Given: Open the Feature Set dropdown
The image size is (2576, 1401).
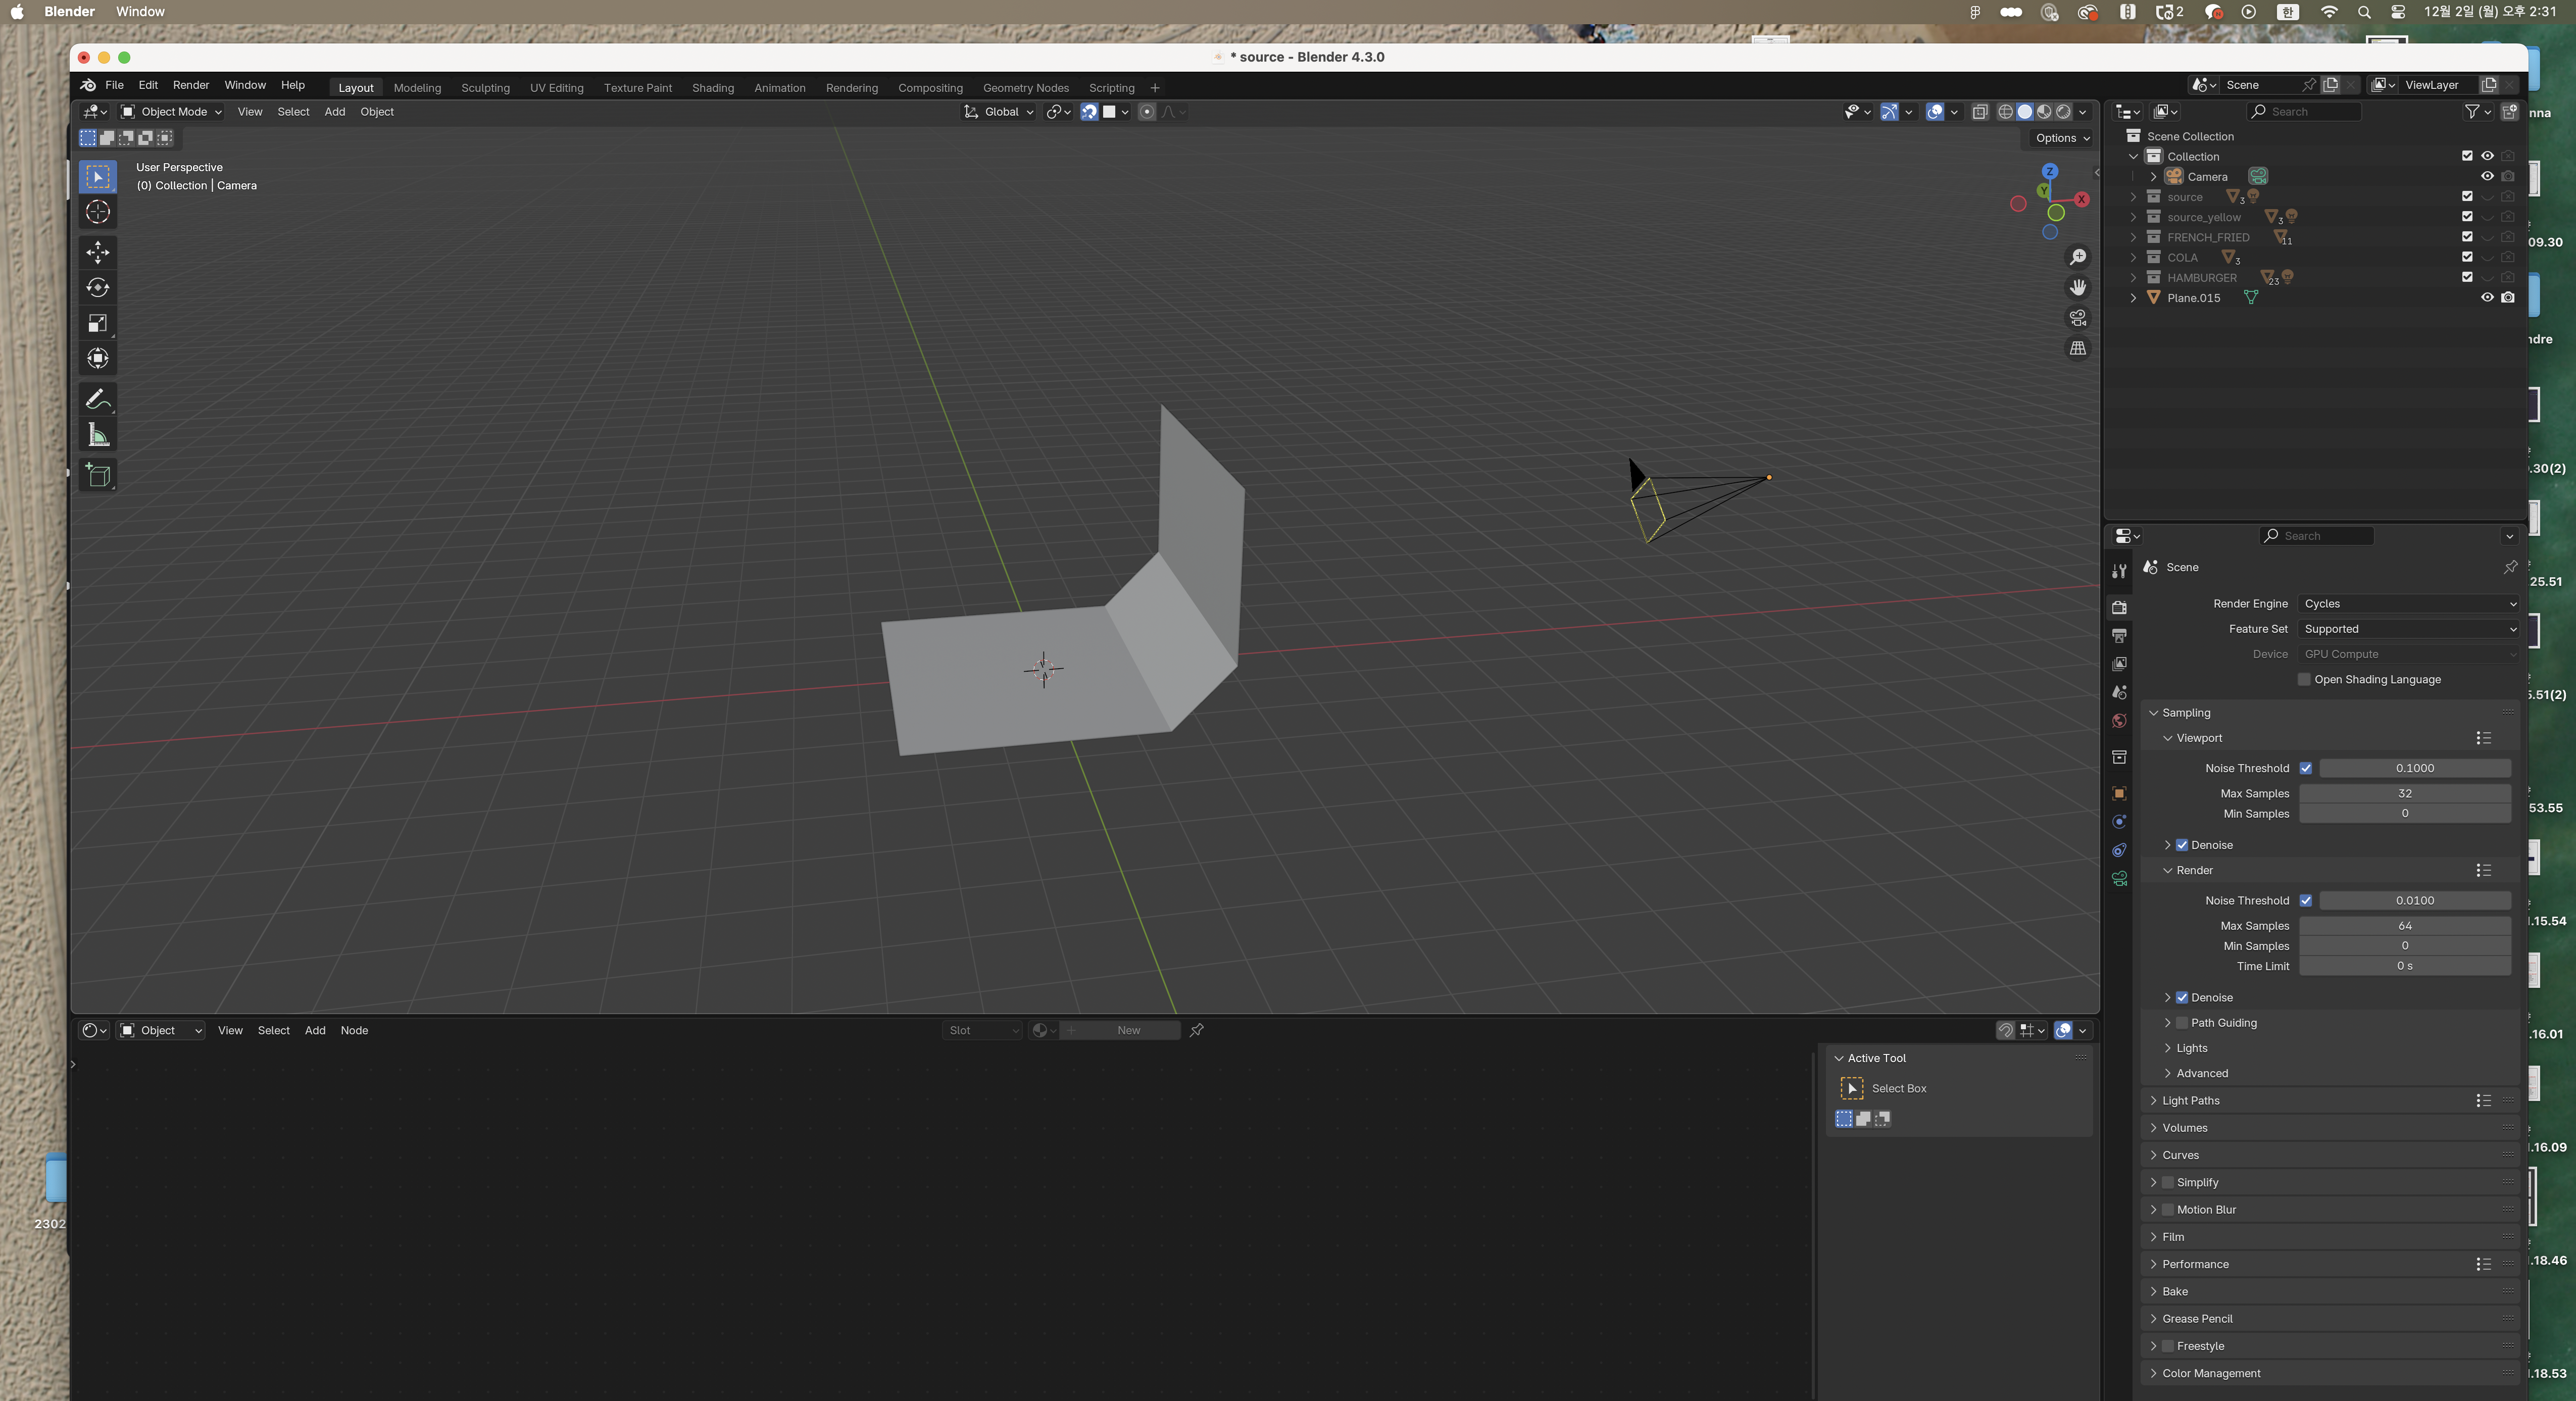Looking at the screenshot, I should (2408, 629).
